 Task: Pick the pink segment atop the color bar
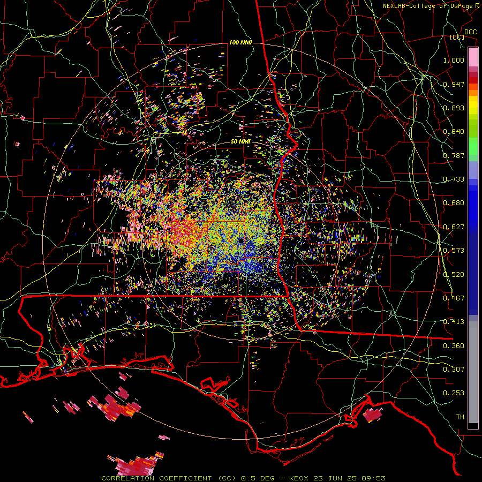click(473, 57)
